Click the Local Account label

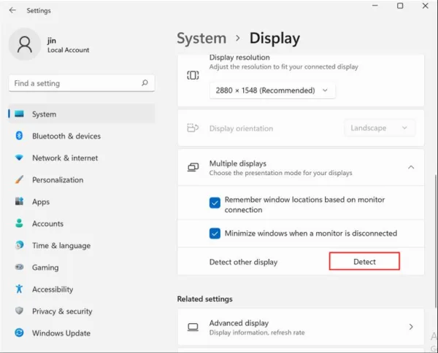(x=68, y=50)
